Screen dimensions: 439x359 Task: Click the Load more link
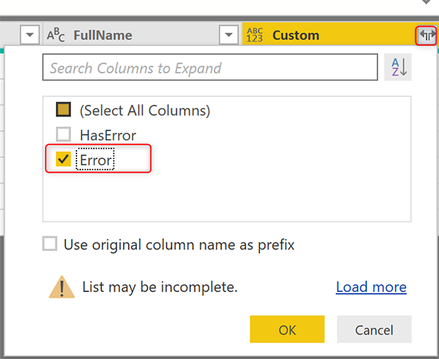(371, 287)
